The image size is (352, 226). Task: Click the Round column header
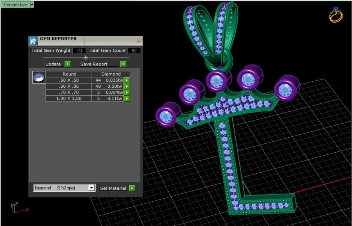click(69, 74)
